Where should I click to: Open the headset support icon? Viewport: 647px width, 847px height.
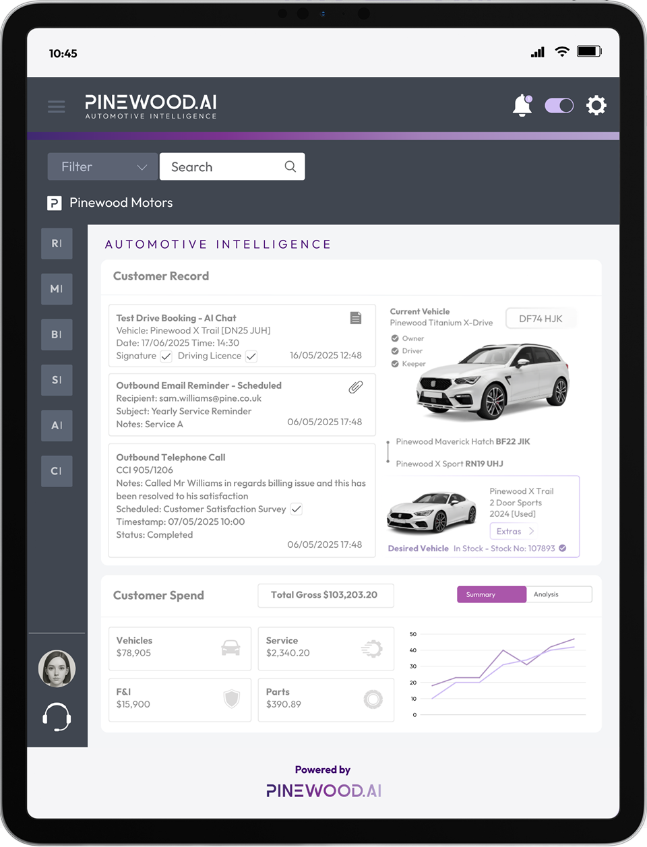click(57, 717)
